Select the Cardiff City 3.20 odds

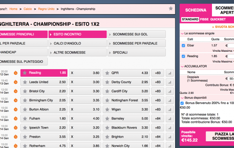126,91
